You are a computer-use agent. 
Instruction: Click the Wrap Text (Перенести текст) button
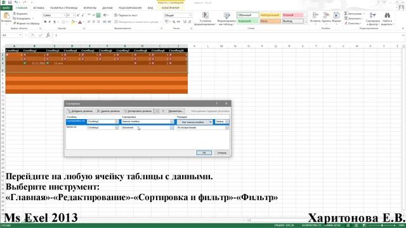[x=126, y=15]
